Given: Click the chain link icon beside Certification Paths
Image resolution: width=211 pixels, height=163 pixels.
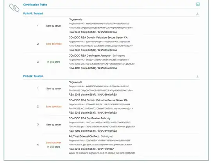Looking at the screenshot, I should (x=14, y=7).
